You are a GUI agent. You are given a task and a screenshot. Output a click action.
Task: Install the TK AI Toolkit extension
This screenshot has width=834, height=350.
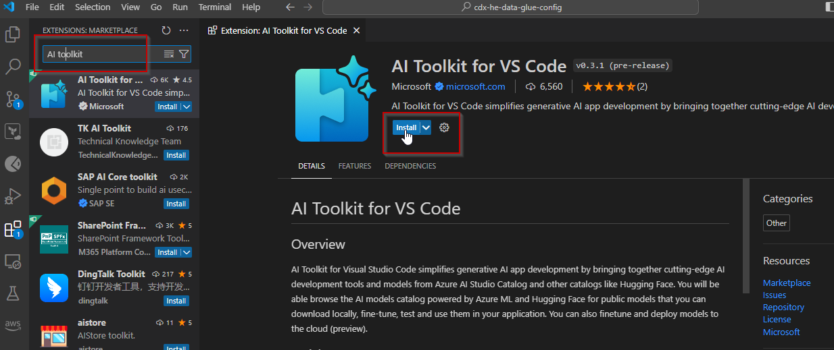click(x=176, y=155)
